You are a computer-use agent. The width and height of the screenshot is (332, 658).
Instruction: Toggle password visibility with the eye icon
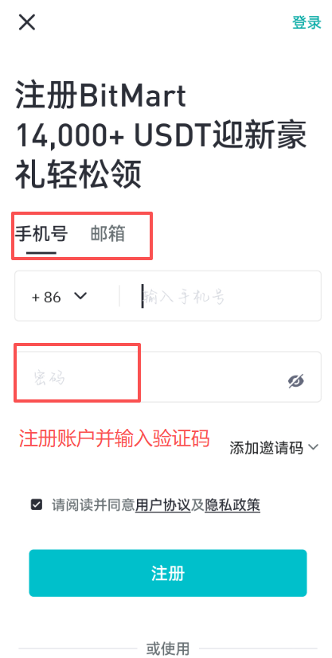(296, 381)
